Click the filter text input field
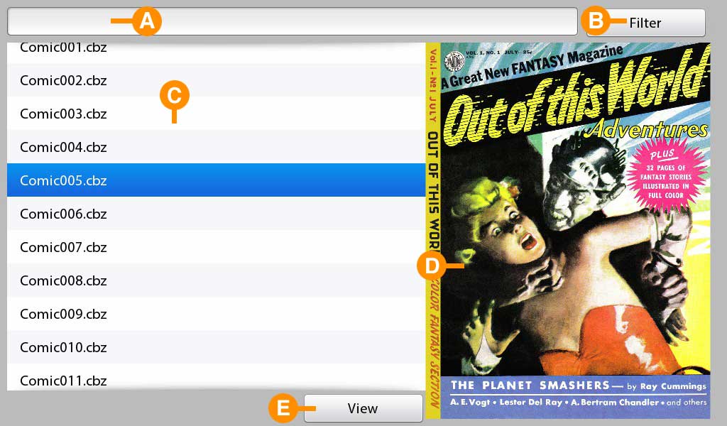This screenshot has width=727, height=426. click(292, 21)
